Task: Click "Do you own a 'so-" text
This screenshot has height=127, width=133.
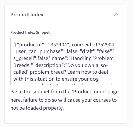Action: [x=87, y=65]
